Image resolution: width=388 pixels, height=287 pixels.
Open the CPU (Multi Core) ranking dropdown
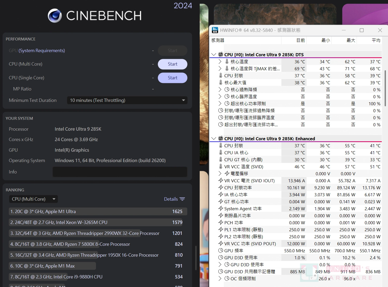pos(33,199)
